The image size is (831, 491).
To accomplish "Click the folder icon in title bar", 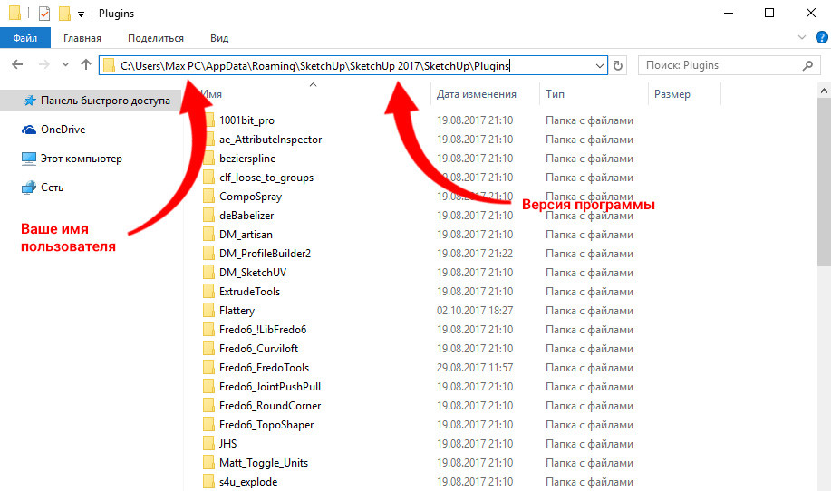I will (14, 13).
